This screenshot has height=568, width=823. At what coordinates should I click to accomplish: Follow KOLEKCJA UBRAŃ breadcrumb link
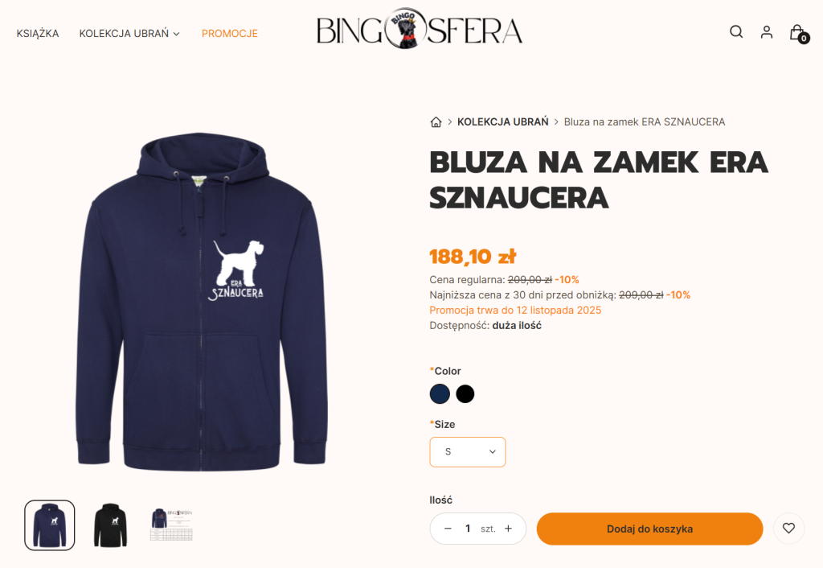point(502,122)
